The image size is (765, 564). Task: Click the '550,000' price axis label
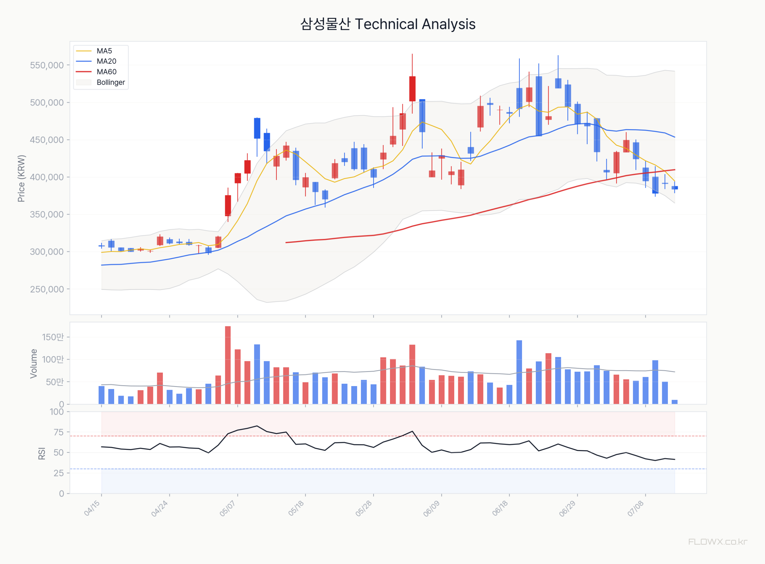[47, 65]
